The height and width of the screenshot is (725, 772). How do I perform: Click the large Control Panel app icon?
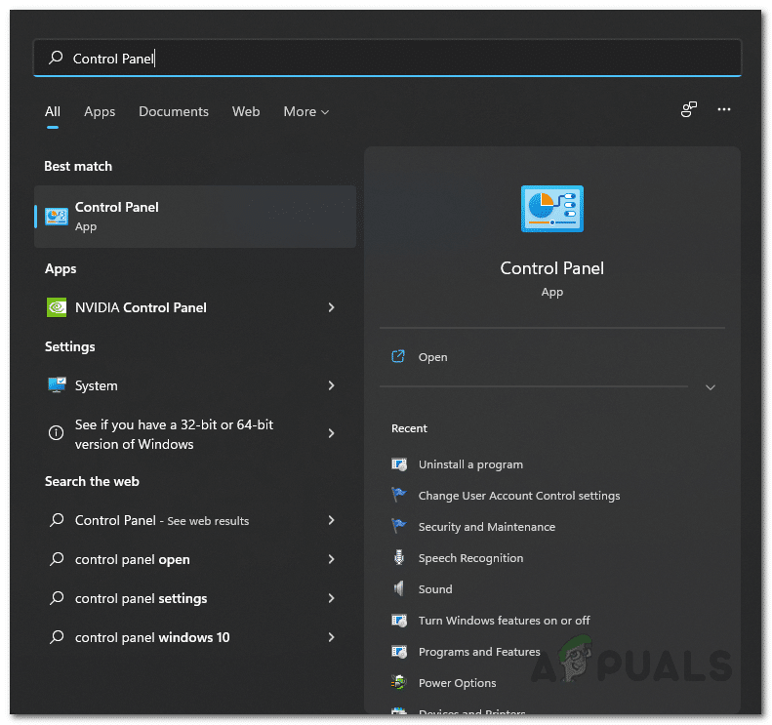pyautogui.click(x=551, y=209)
